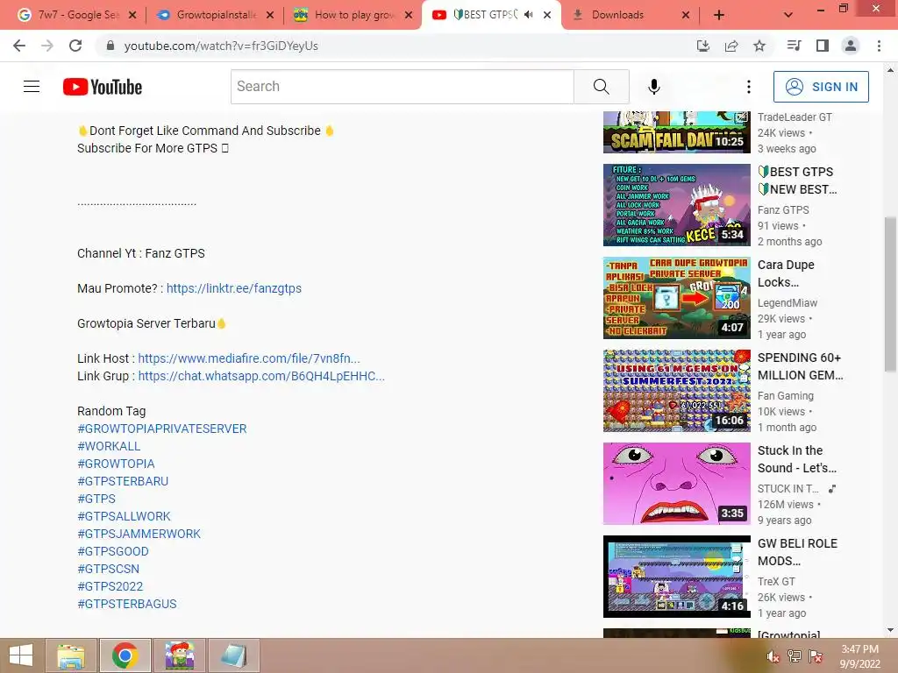The width and height of the screenshot is (898, 673).
Task: Toggle the Chrome side panel
Action: point(823,46)
